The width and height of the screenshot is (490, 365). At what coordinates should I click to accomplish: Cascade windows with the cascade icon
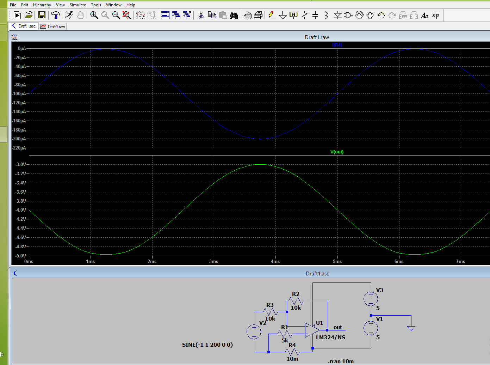pyautogui.click(x=176, y=15)
